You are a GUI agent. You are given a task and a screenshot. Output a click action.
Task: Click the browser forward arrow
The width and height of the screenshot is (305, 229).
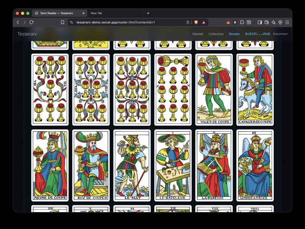point(24,22)
